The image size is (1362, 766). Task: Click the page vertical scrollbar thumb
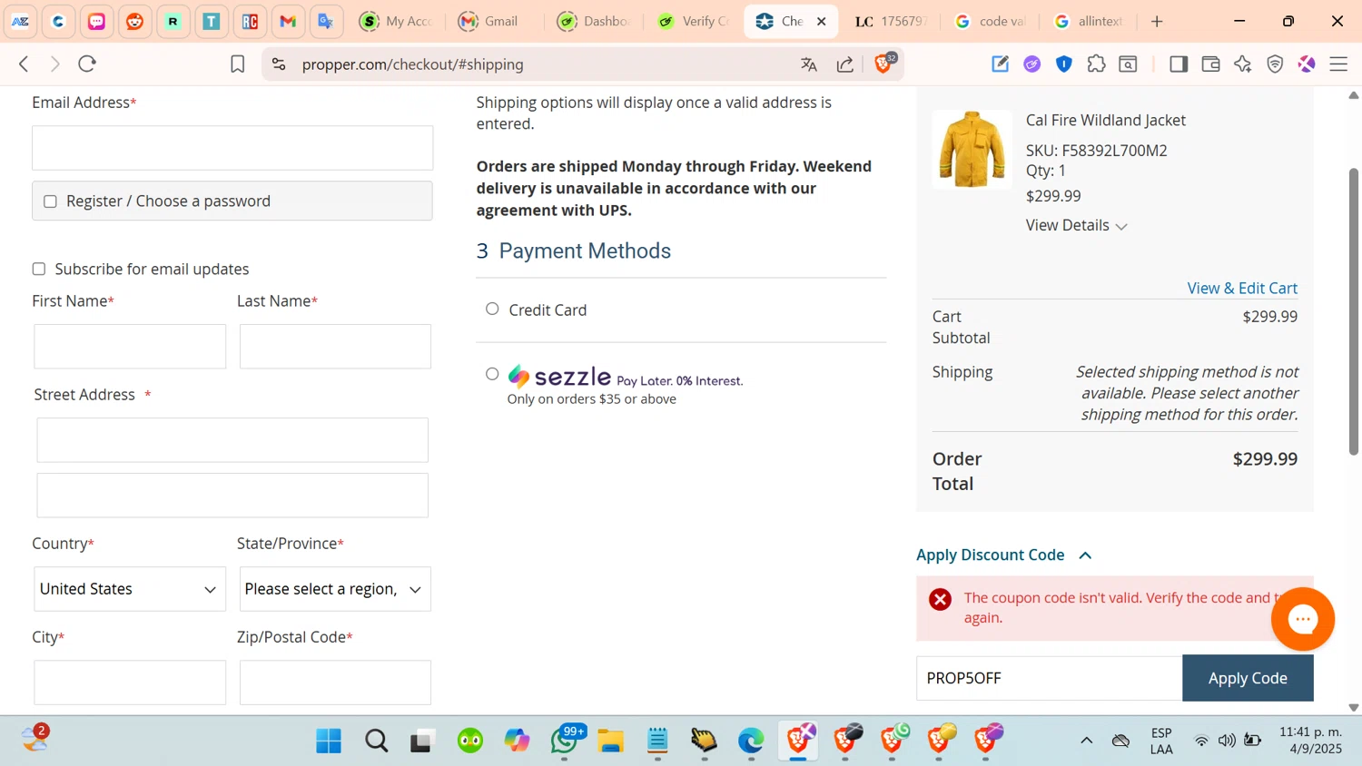click(x=1354, y=310)
